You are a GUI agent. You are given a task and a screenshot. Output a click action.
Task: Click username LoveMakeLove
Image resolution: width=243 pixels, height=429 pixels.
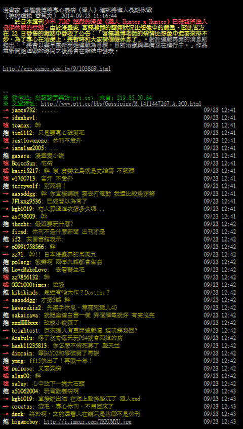tap(28, 270)
